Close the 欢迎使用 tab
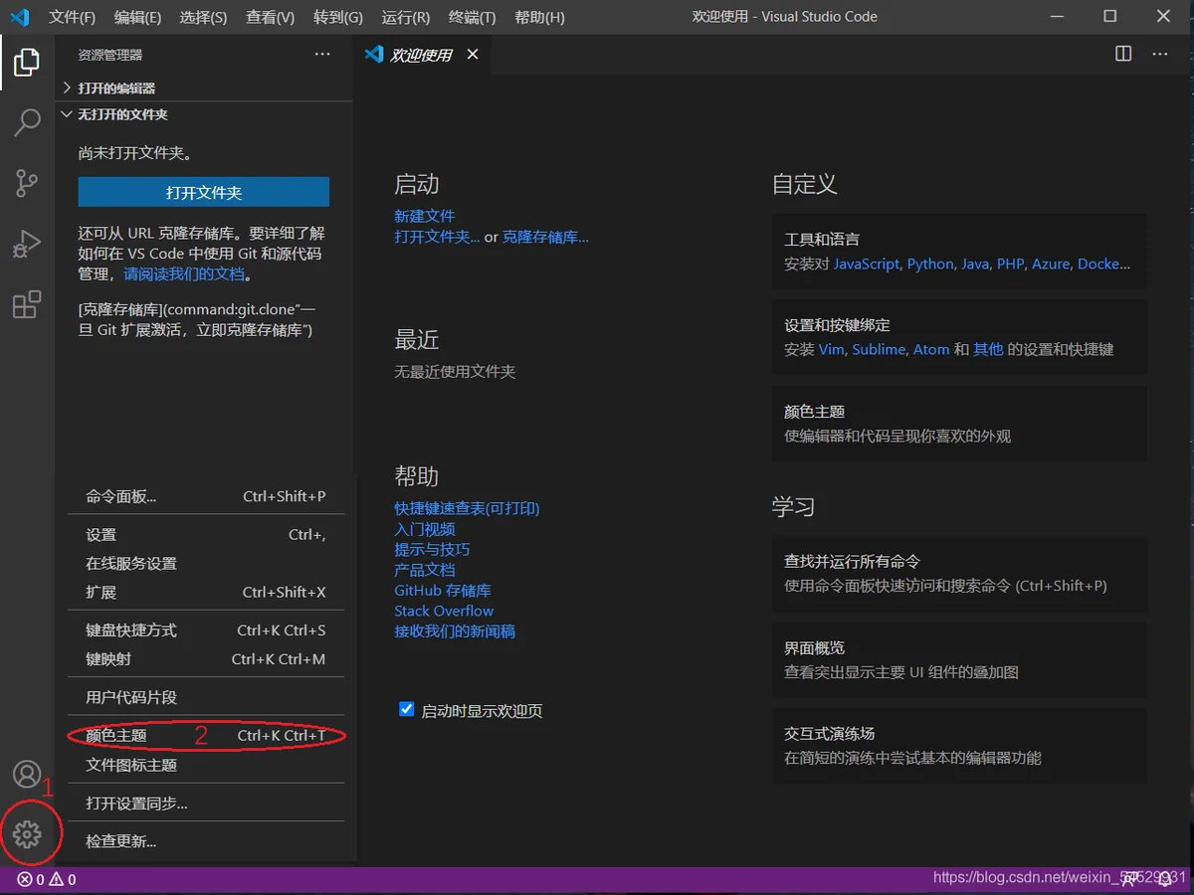 point(473,55)
